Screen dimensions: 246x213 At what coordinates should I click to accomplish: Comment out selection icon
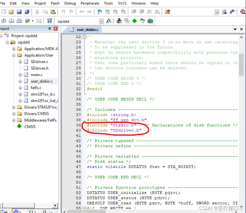click(x=149, y=12)
